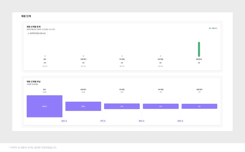Screen dimensions: 245x152
Task: Click the 0명 count under 접수
Action: (45, 63)
